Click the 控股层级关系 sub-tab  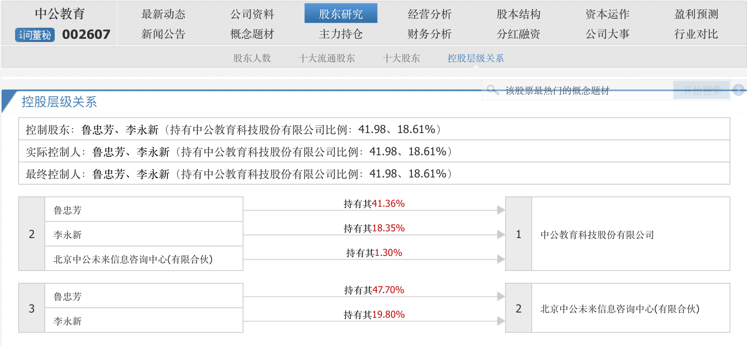(475, 58)
